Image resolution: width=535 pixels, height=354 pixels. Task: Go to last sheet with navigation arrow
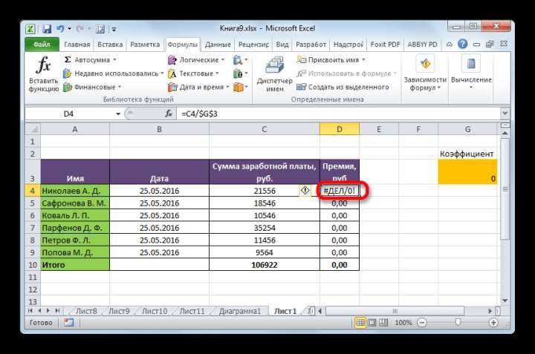[x=57, y=311]
